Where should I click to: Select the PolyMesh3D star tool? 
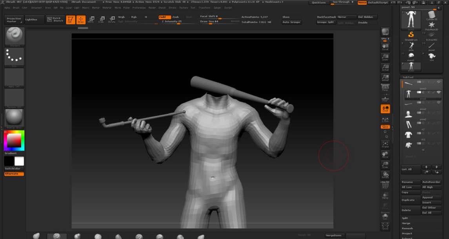tap(431, 26)
